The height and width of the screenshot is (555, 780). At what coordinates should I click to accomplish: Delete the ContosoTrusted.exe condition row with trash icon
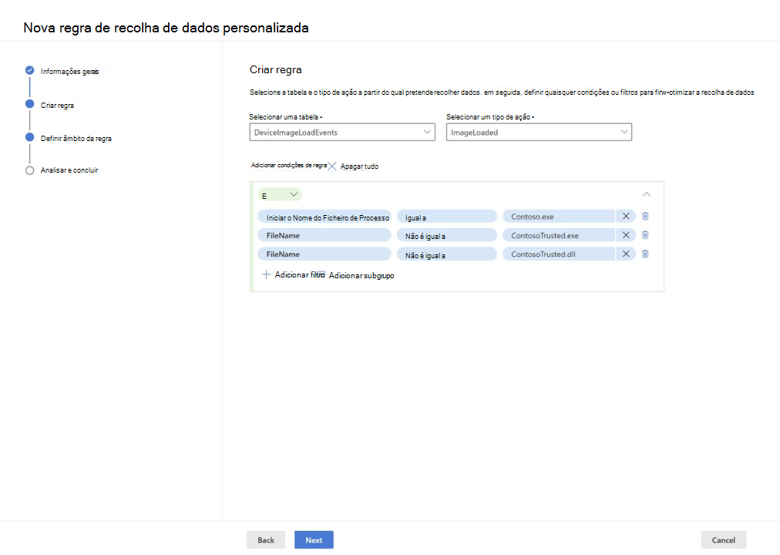pyautogui.click(x=645, y=235)
